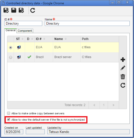The image size is (134, 138).
Task: Click the Save and new toolbar icon
Action: pos(6,10)
